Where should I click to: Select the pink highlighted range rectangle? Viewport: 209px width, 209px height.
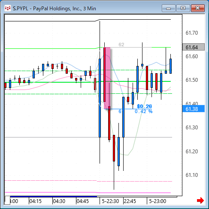click(107, 78)
